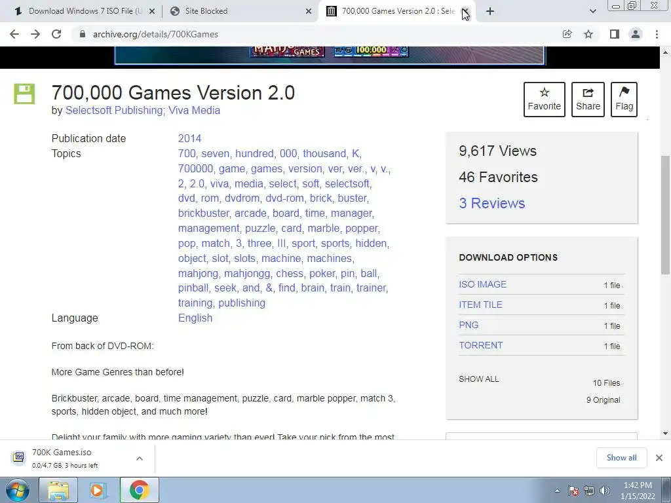Open Selectsoft Publishing creator link
The image size is (671, 503).
114,110
